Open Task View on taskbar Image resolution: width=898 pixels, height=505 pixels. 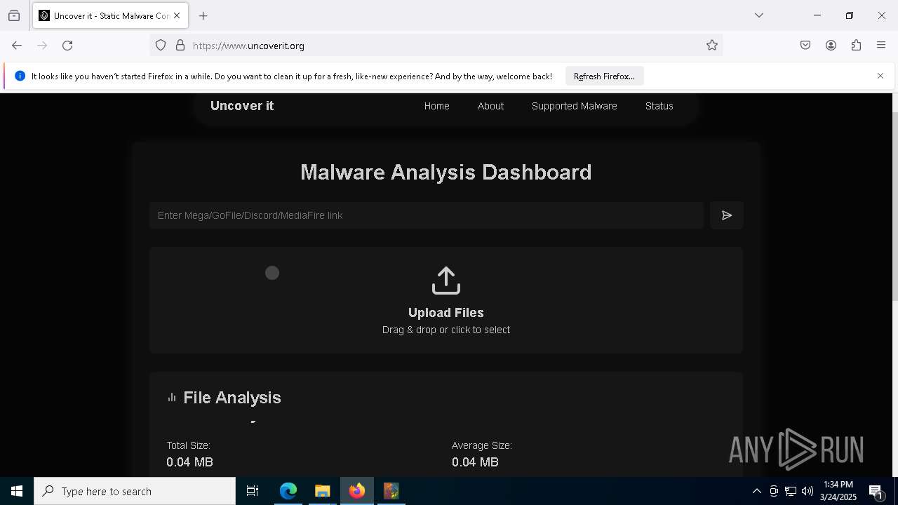[253, 491]
